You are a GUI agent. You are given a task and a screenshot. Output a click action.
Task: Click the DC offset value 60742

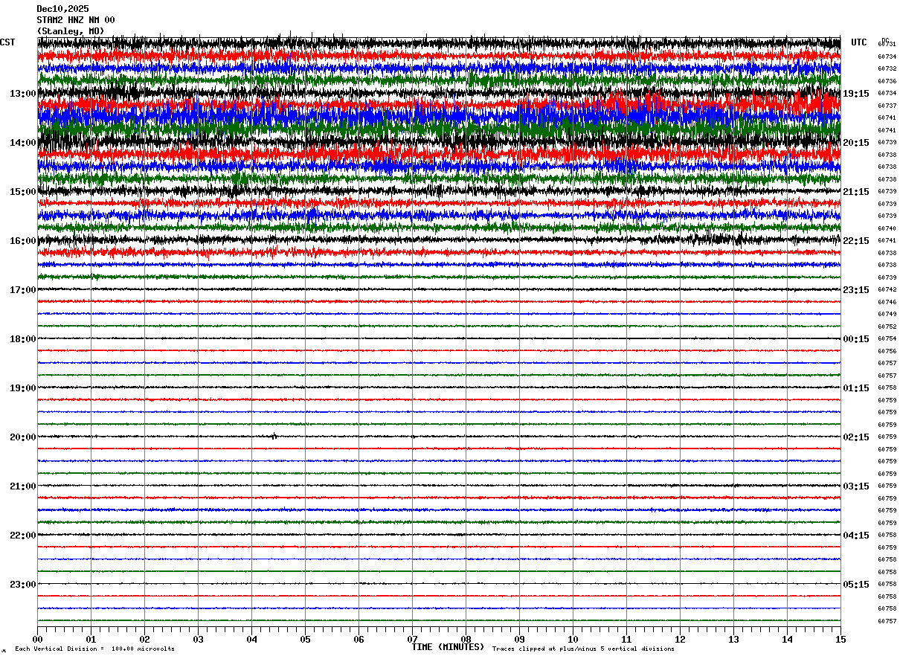(x=887, y=290)
